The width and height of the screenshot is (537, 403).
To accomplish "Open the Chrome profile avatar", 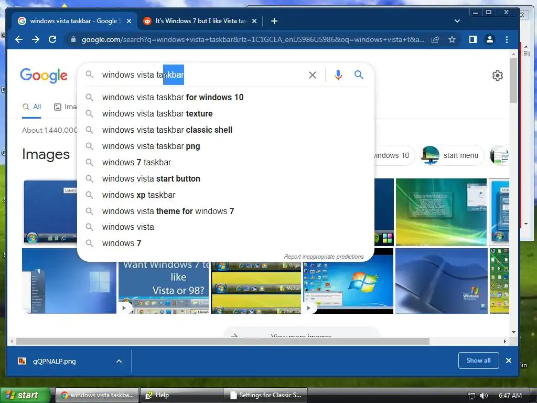I will click(490, 39).
